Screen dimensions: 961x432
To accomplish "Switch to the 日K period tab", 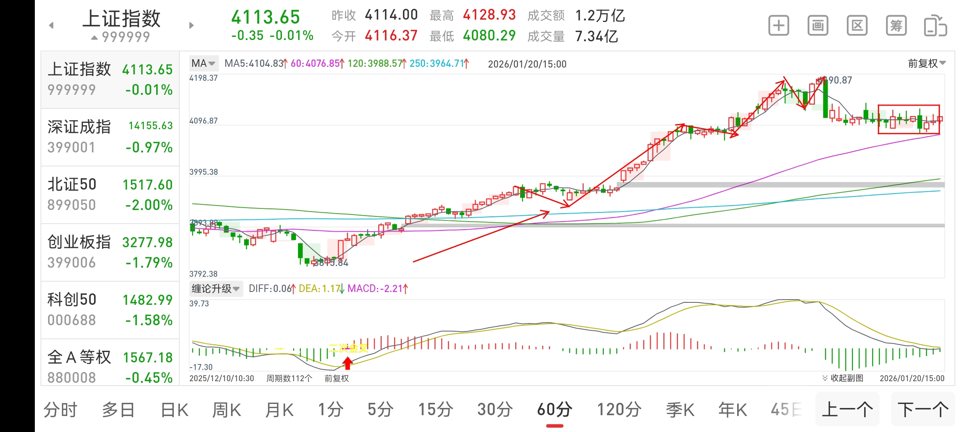I will coord(175,410).
